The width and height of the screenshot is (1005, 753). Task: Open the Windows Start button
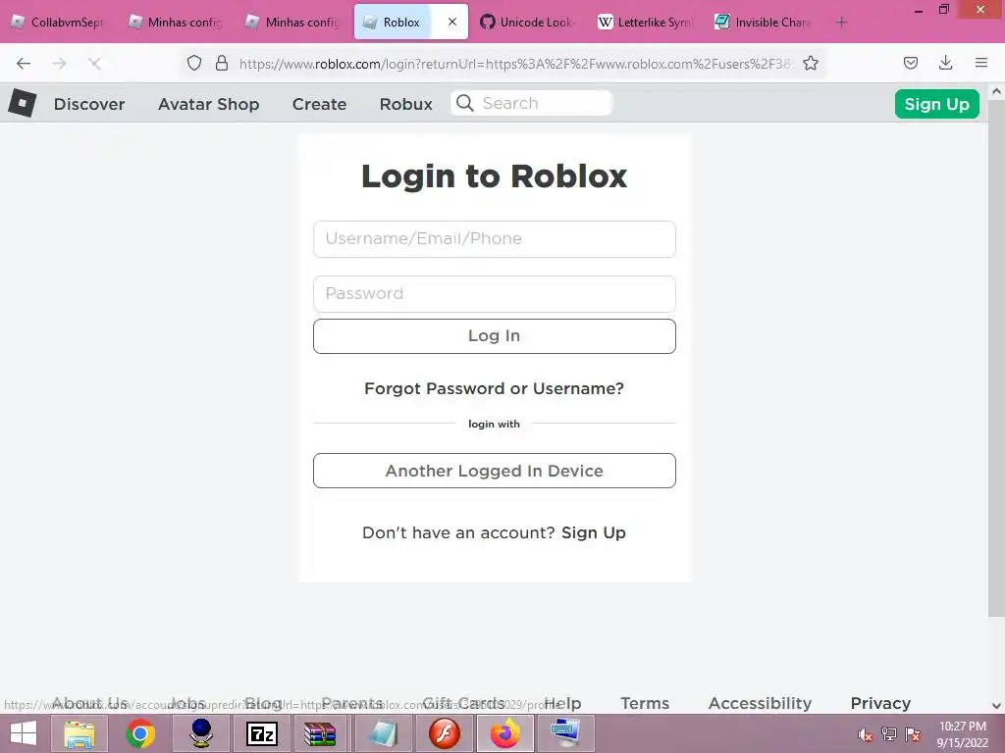tap(24, 733)
